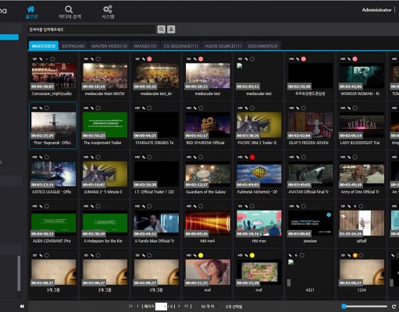Click the tag icon on A Family Man card
Viewport: 399px width, 312px height.
(144, 206)
